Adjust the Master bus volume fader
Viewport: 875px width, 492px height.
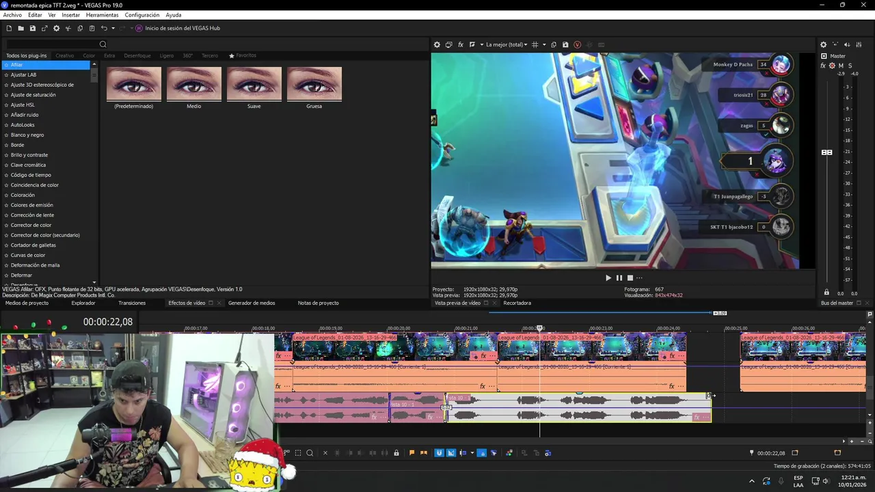pyautogui.click(x=826, y=152)
